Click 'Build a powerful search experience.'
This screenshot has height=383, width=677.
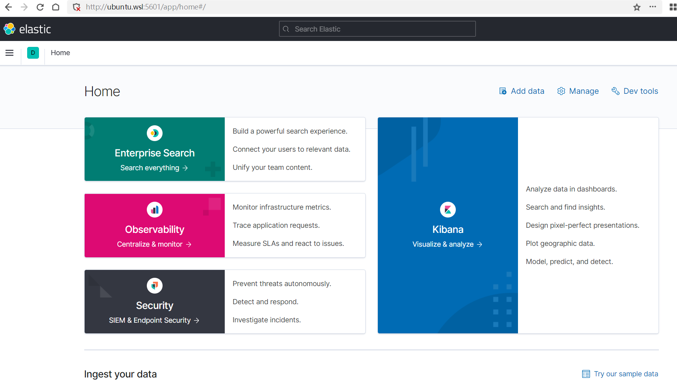tap(290, 131)
